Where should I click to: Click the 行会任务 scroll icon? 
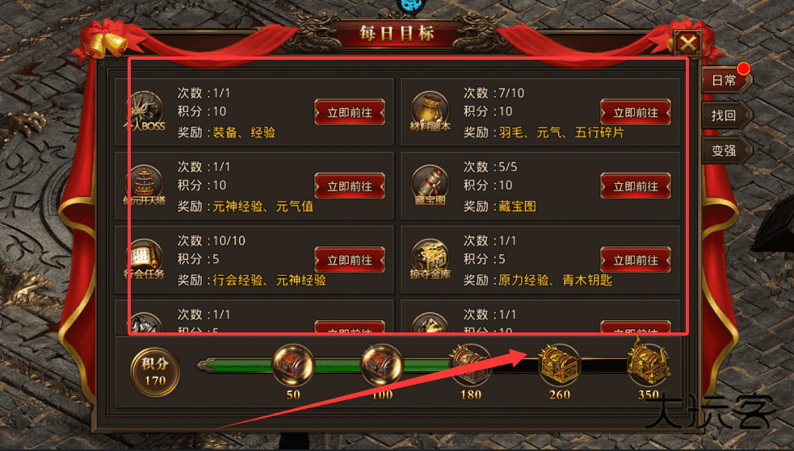coord(145,259)
